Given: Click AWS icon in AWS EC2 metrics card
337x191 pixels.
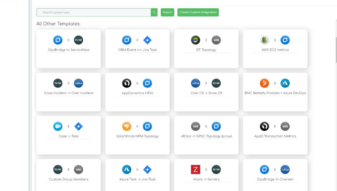Looking at the screenshot, I should click(264, 40).
